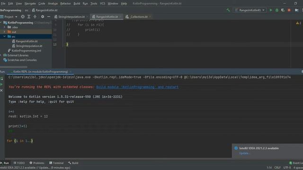Click Update link in IntelliJ IDEA notification
The height and width of the screenshot is (170, 303).
(244, 153)
